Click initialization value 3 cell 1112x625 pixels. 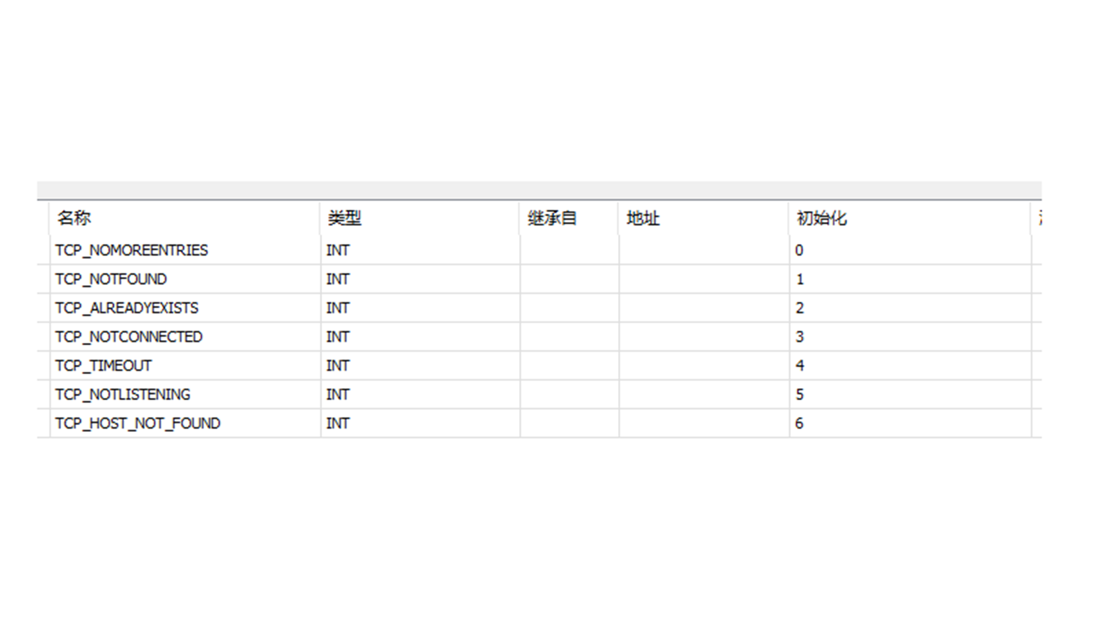point(799,337)
